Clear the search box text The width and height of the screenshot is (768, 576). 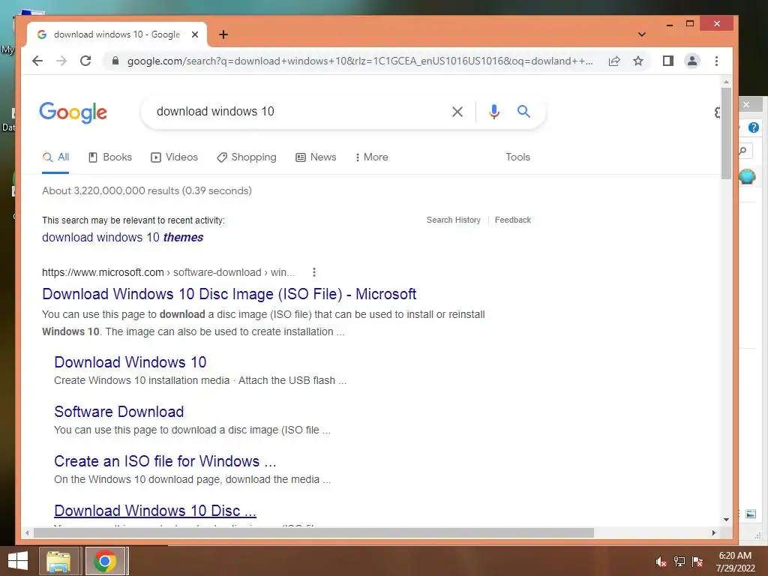pos(457,112)
